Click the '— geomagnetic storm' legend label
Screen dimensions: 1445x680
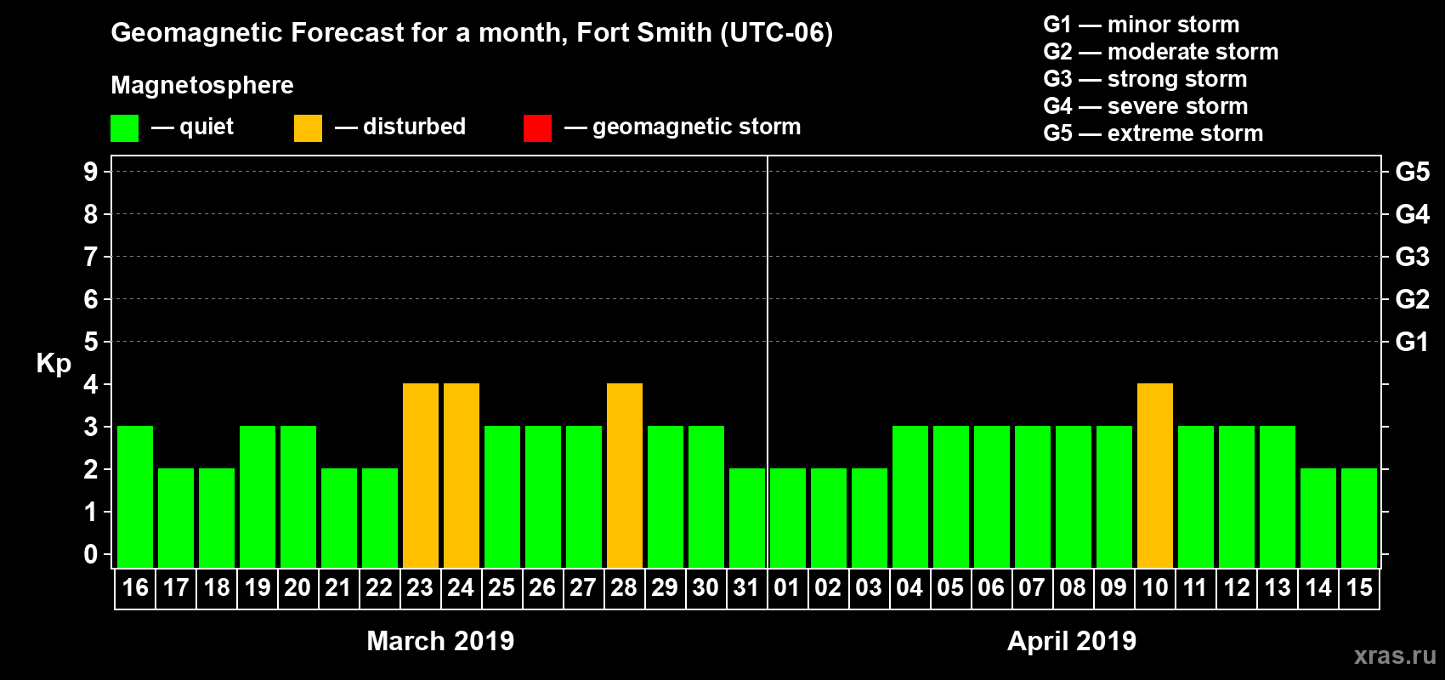click(683, 127)
